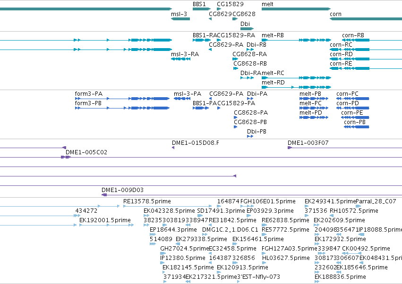
Task: Select the CG8628-PA label
Action: (251, 113)
